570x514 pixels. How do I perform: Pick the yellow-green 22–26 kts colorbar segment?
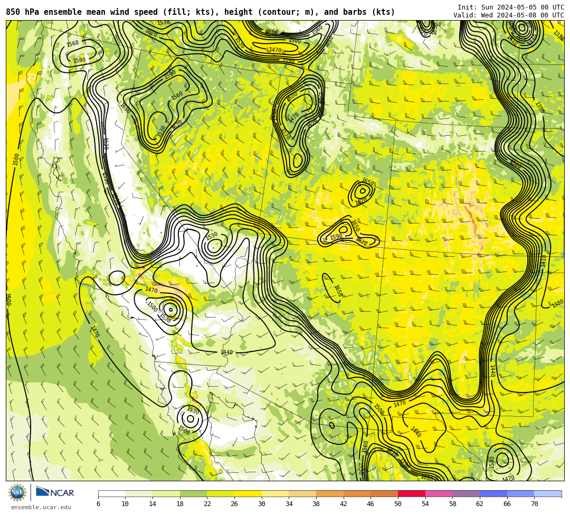(x=221, y=493)
